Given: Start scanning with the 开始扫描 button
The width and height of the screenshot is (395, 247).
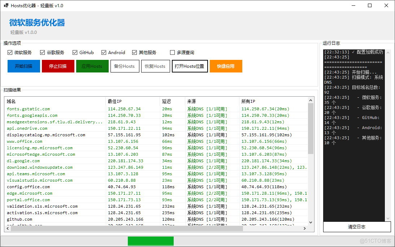Looking at the screenshot, I should click(x=23, y=66).
